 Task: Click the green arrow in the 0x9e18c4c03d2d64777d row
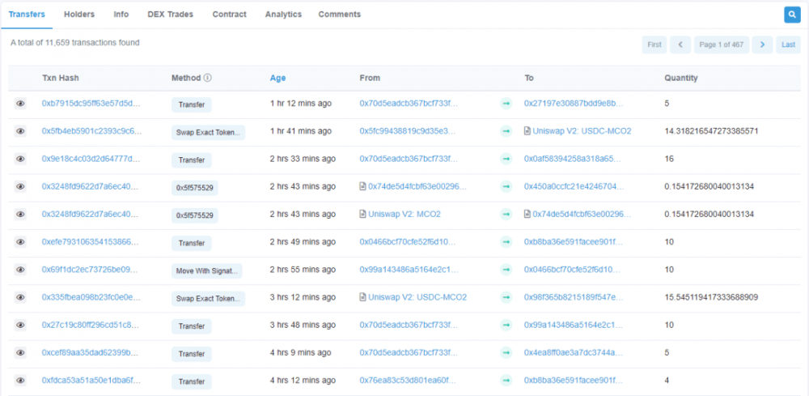pos(506,160)
